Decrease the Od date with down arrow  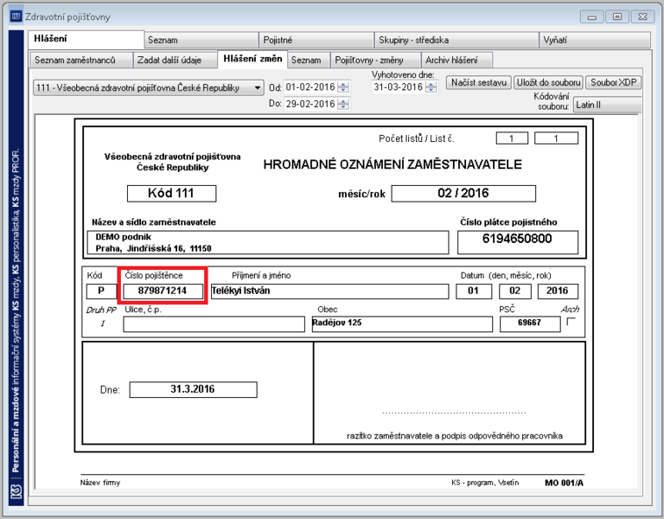point(343,90)
